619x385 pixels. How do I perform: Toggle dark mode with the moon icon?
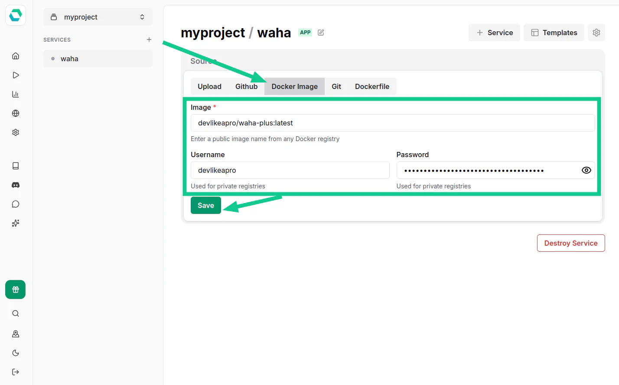point(15,352)
